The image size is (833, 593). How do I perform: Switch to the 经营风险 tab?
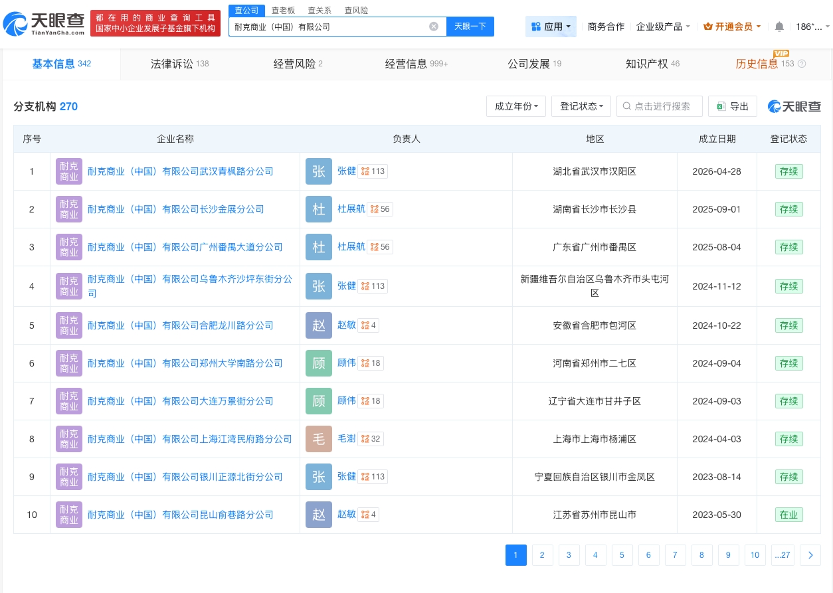(x=298, y=64)
